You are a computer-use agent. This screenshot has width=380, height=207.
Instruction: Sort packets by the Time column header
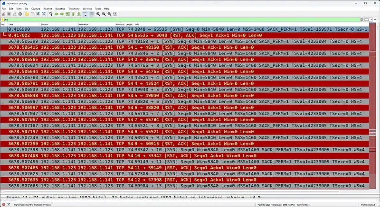[x=24, y=25]
